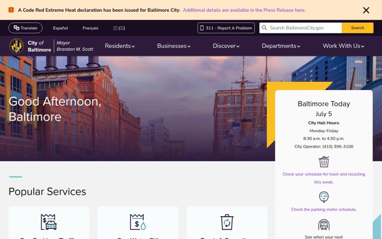The width and height of the screenshot is (382, 239).
Task: Expand the Businesses menu
Action: 173,46
